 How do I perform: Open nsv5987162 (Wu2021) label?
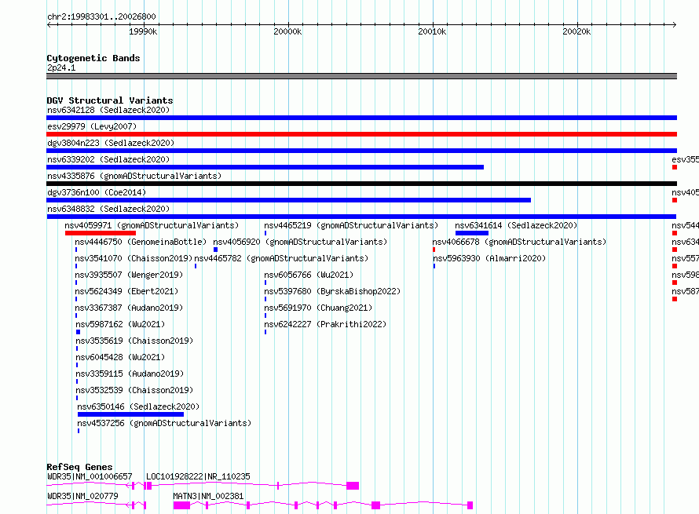click(x=120, y=324)
